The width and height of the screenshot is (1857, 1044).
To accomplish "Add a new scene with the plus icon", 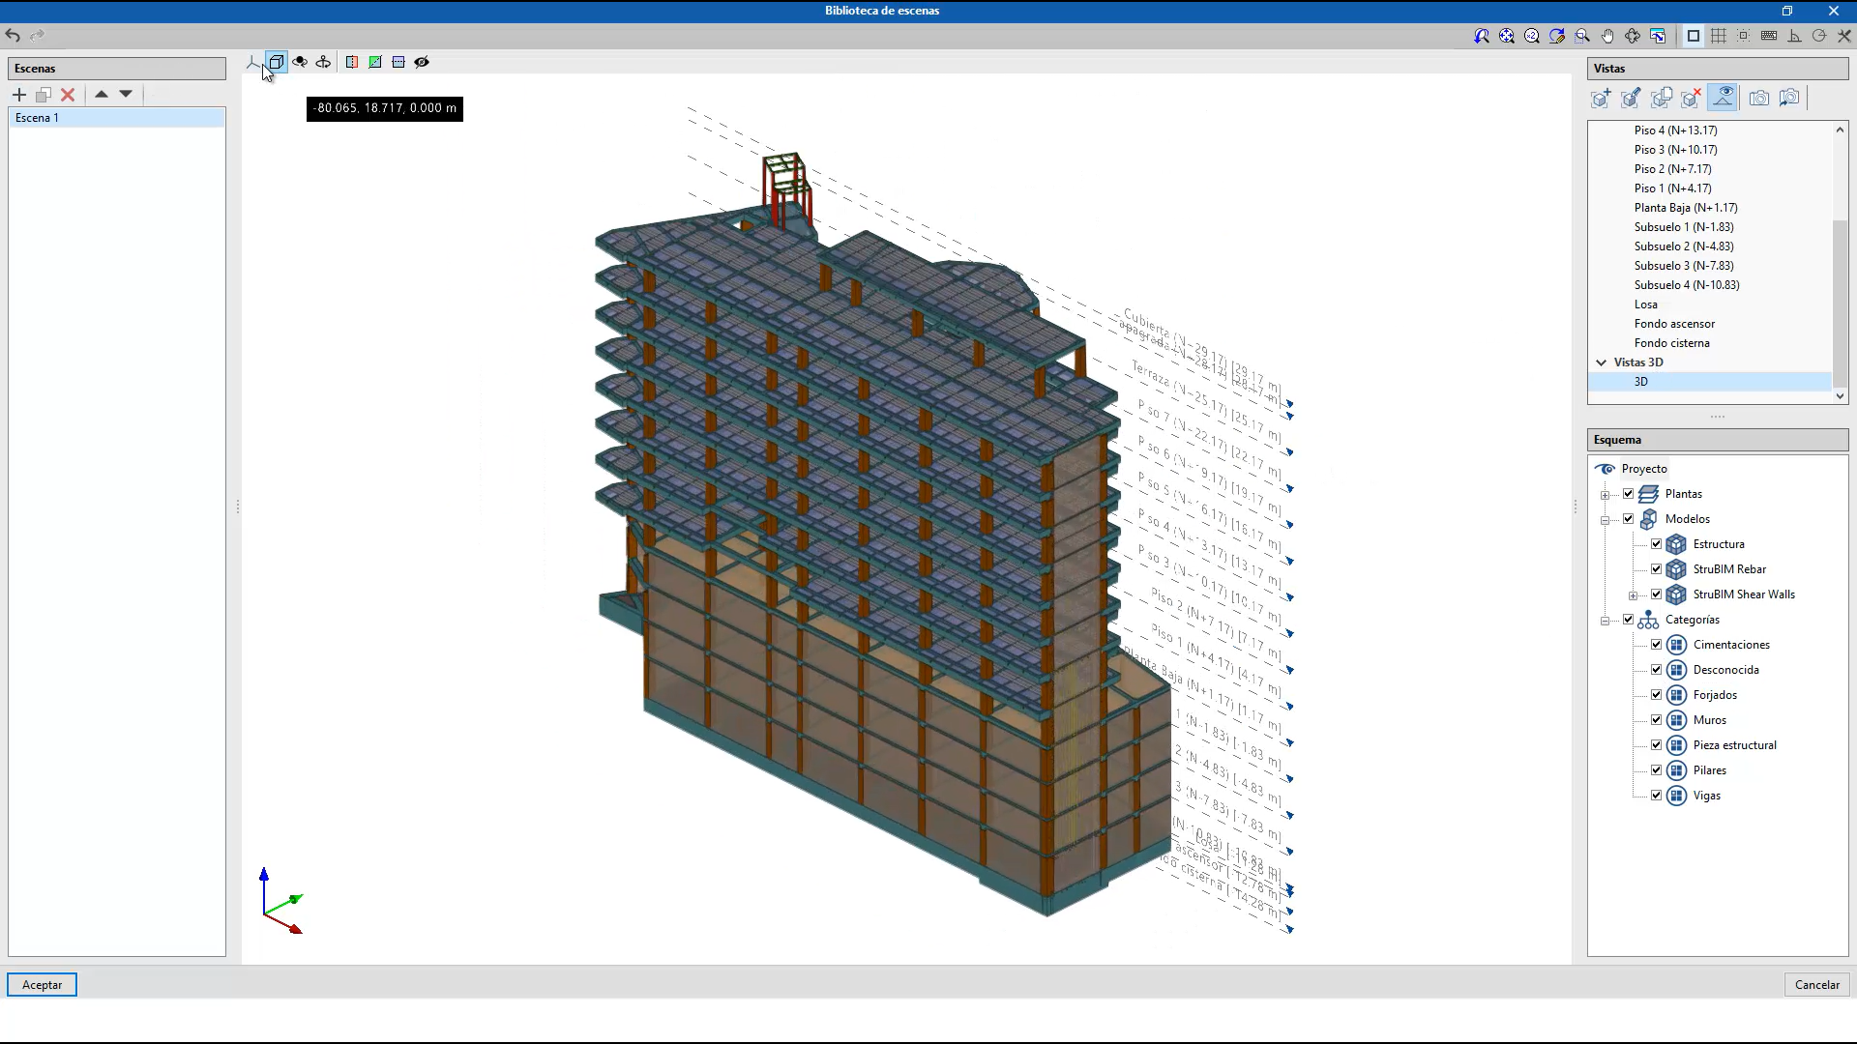I will (x=19, y=95).
